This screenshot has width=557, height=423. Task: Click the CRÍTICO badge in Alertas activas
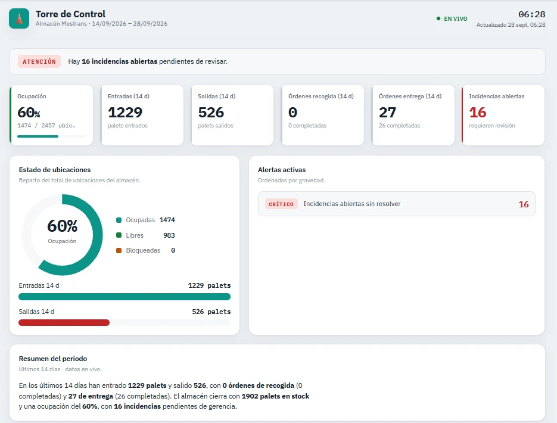281,204
